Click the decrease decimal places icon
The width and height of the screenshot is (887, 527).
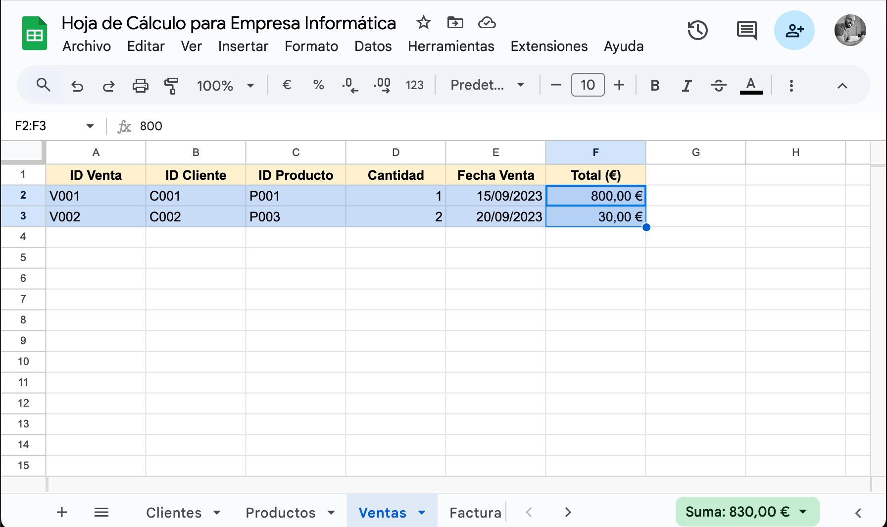pyautogui.click(x=350, y=86)
